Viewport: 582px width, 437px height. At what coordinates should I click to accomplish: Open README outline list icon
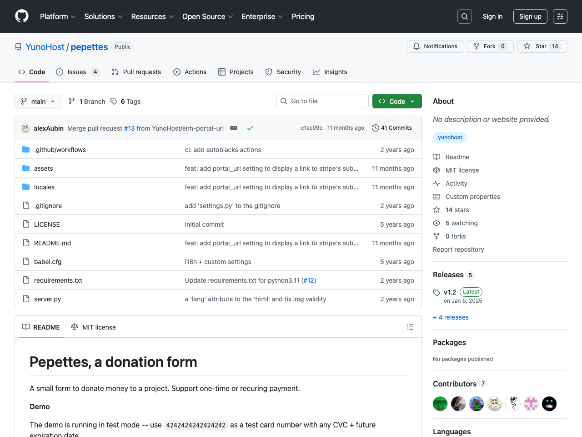coord(410,327)
